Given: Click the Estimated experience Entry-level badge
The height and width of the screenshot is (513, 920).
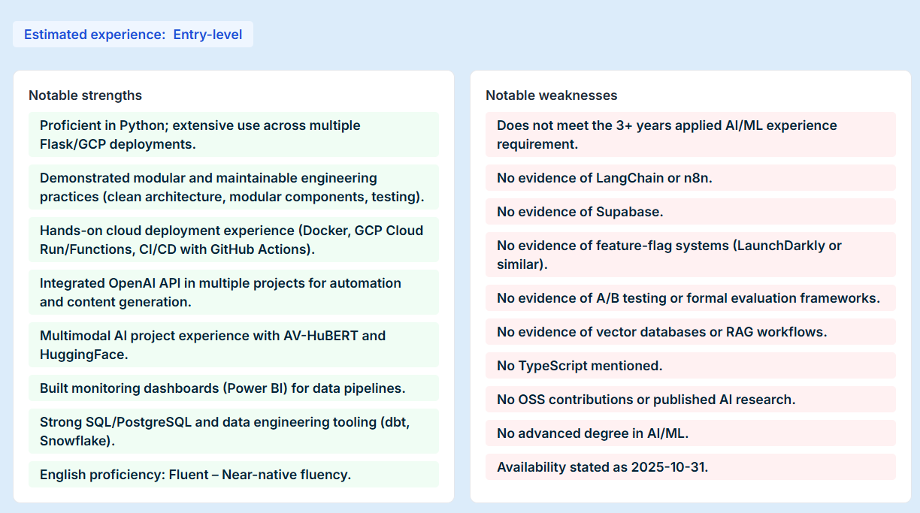Looking at the screenshot, I should pos(133,35).
